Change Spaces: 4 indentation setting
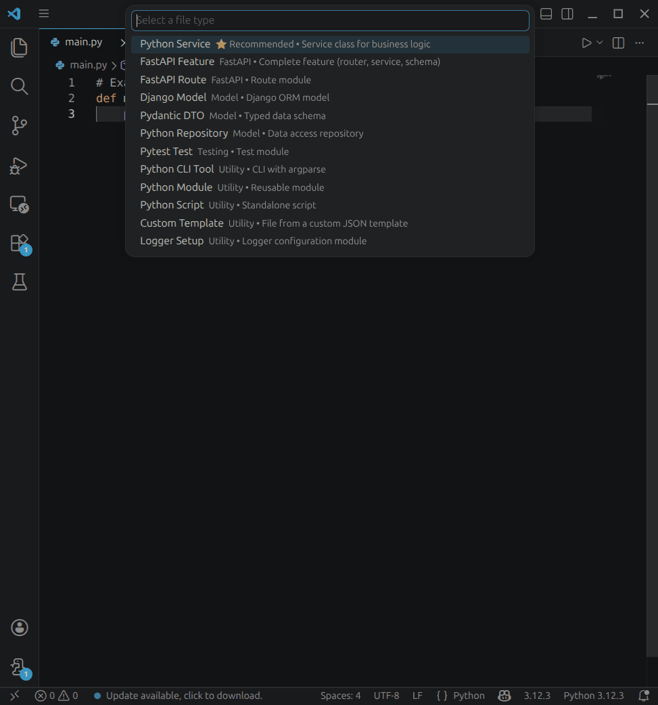The width and height of the screenshot is (658, 705). click(340, 696)
